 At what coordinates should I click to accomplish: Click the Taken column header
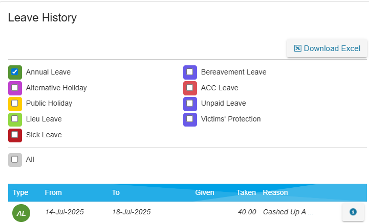tap(246, 192)
